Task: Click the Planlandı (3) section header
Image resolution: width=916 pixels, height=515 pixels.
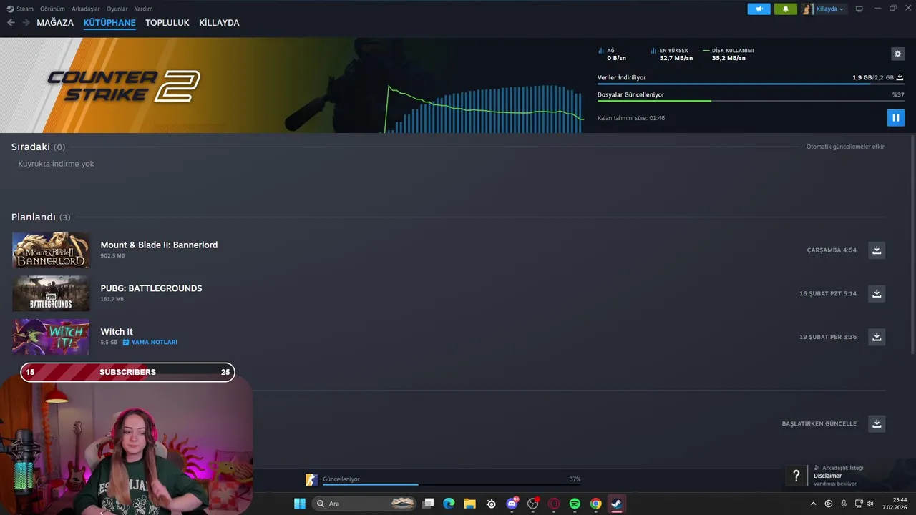Action: pyautogui.click(x=41, y=217)
